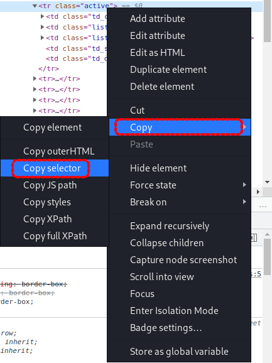Image resolution: width=272 pixels, height=363 pixels.
Task: Click the greyed-out Paste item
Action: pos(180,144)
